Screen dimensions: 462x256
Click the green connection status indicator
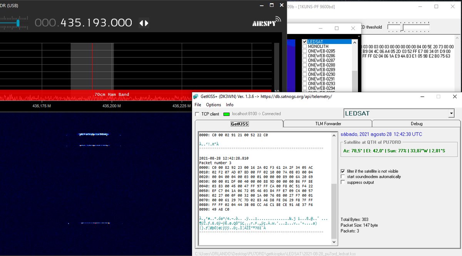(x=226, y=114)
